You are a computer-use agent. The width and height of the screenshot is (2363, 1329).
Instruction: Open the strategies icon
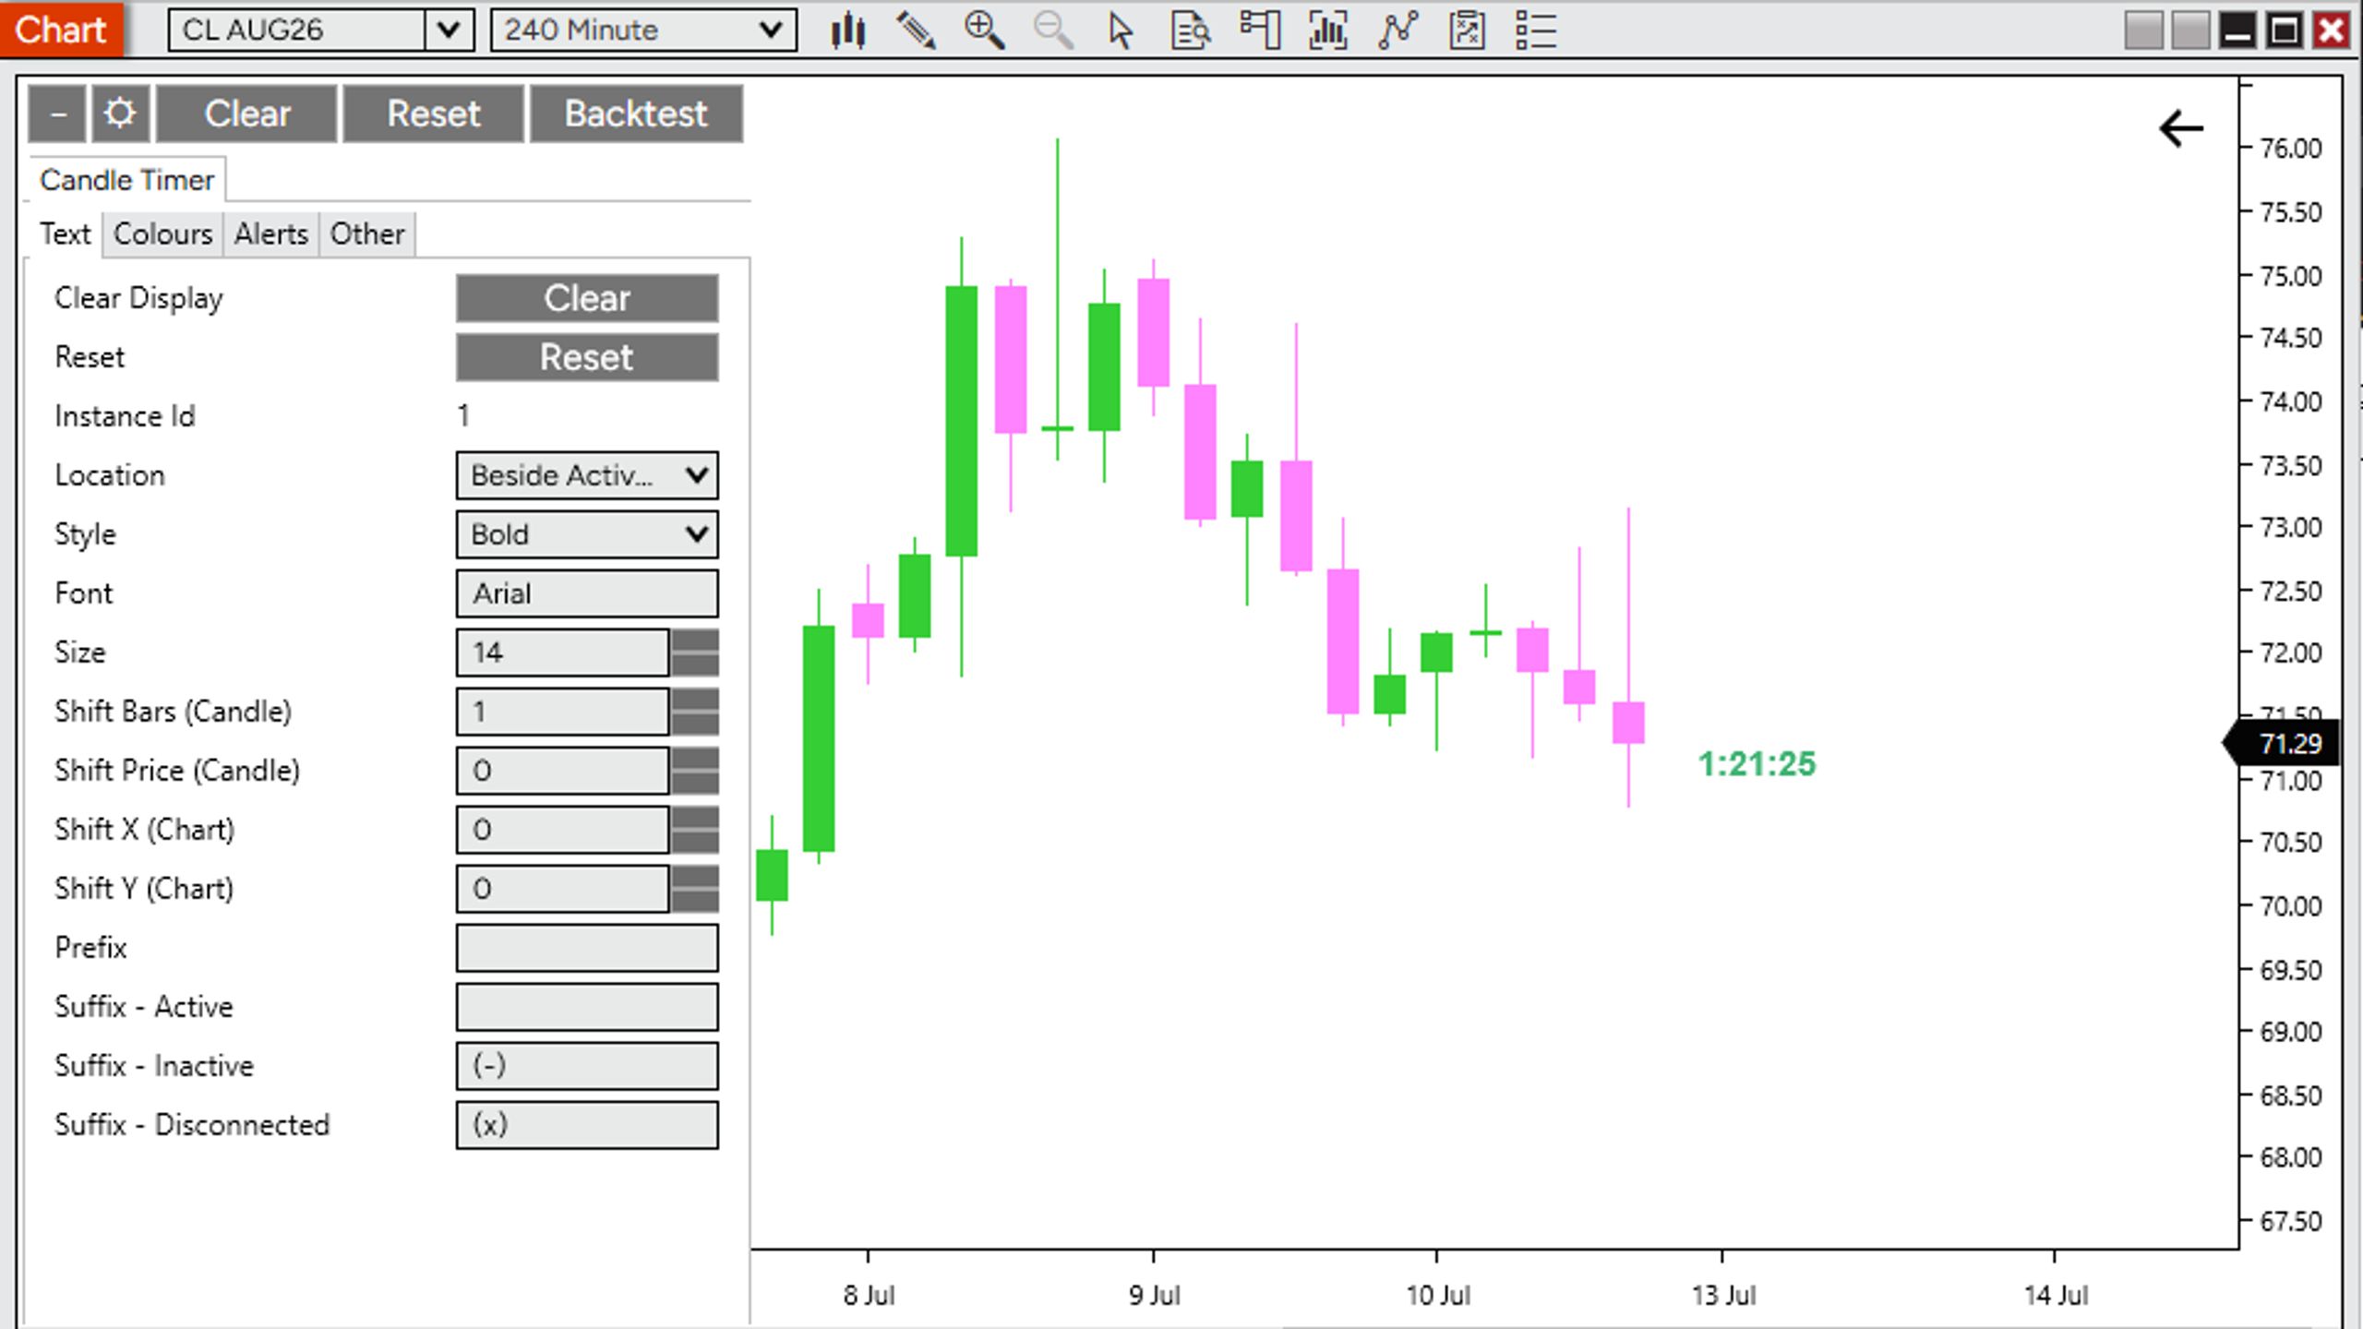[x=1397, y=30]
